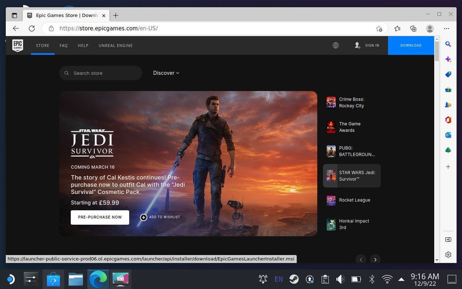Open the Bluetooth tray icon

[x=372, y=279]
